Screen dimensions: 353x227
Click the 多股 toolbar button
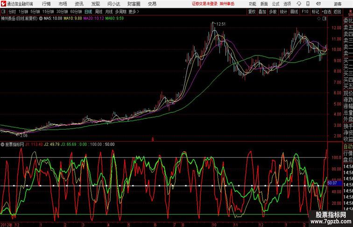273,12
